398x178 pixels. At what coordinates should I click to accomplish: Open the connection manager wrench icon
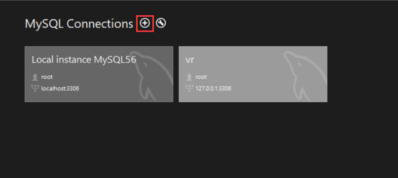161,23
